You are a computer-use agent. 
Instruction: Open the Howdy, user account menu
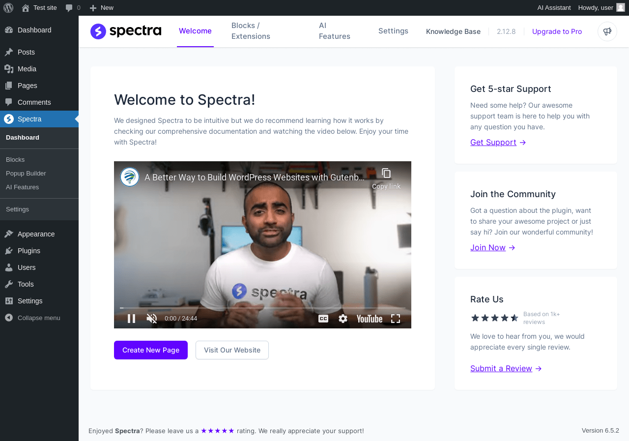(601, 7)
